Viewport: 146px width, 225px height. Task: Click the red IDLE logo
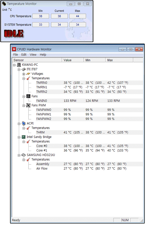coord(14,34)
